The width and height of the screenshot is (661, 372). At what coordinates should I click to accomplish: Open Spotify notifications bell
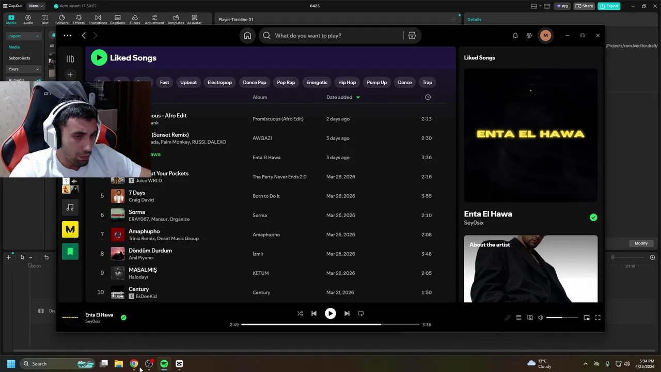pos(515,36)
